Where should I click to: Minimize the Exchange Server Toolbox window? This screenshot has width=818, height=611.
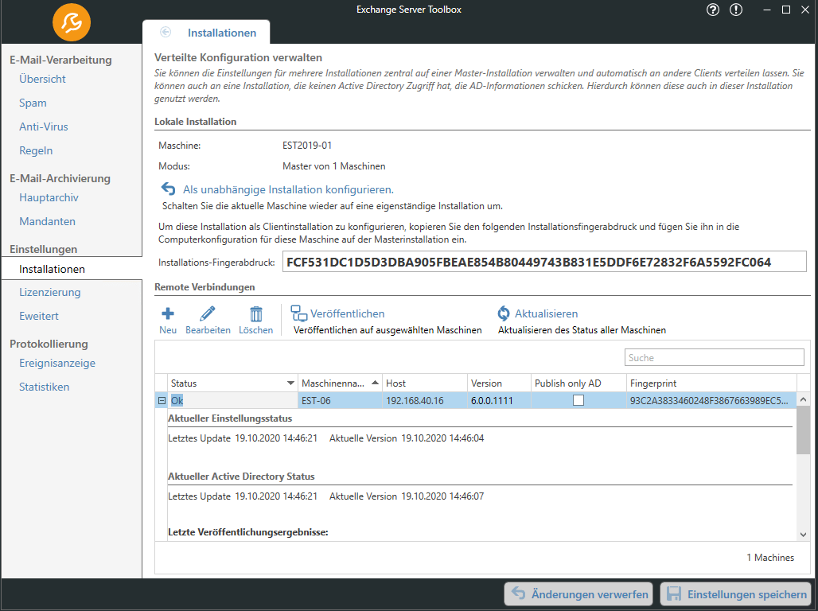[x=767, y=10]
